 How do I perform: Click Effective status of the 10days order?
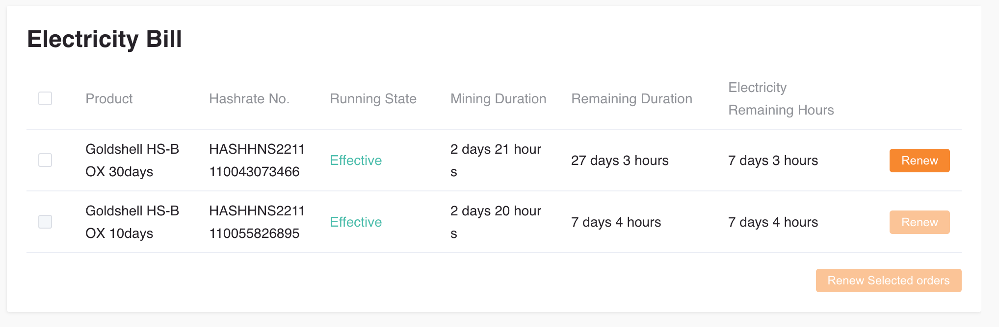[356, 222]
